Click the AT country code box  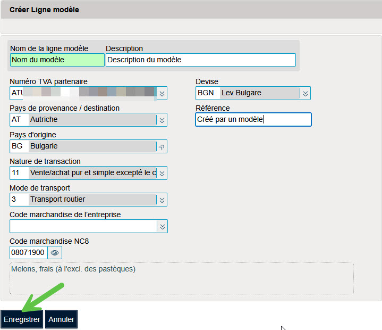(19, 120)
